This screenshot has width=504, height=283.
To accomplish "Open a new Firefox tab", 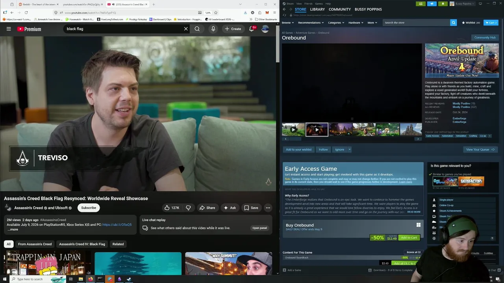I will (154, 4).
